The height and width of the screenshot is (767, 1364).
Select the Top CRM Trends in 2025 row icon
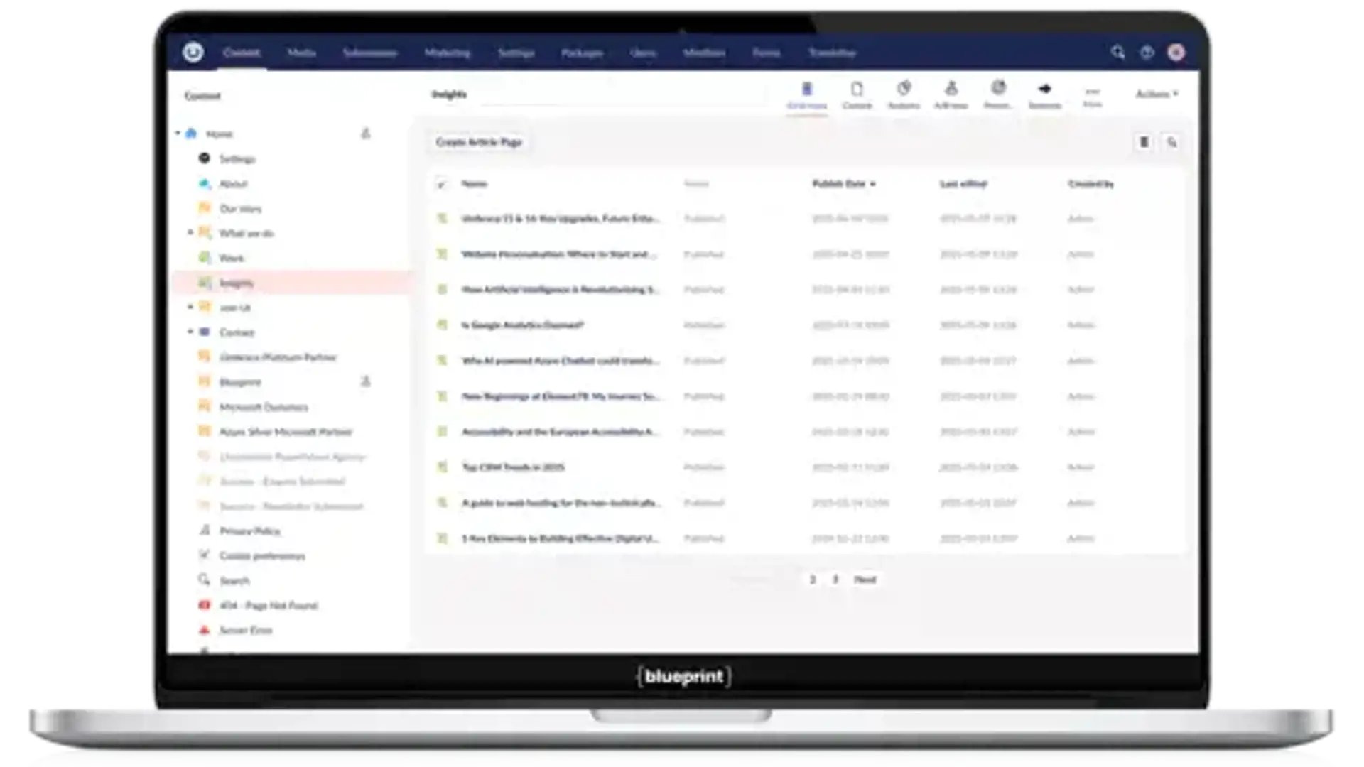click(442, 467)
